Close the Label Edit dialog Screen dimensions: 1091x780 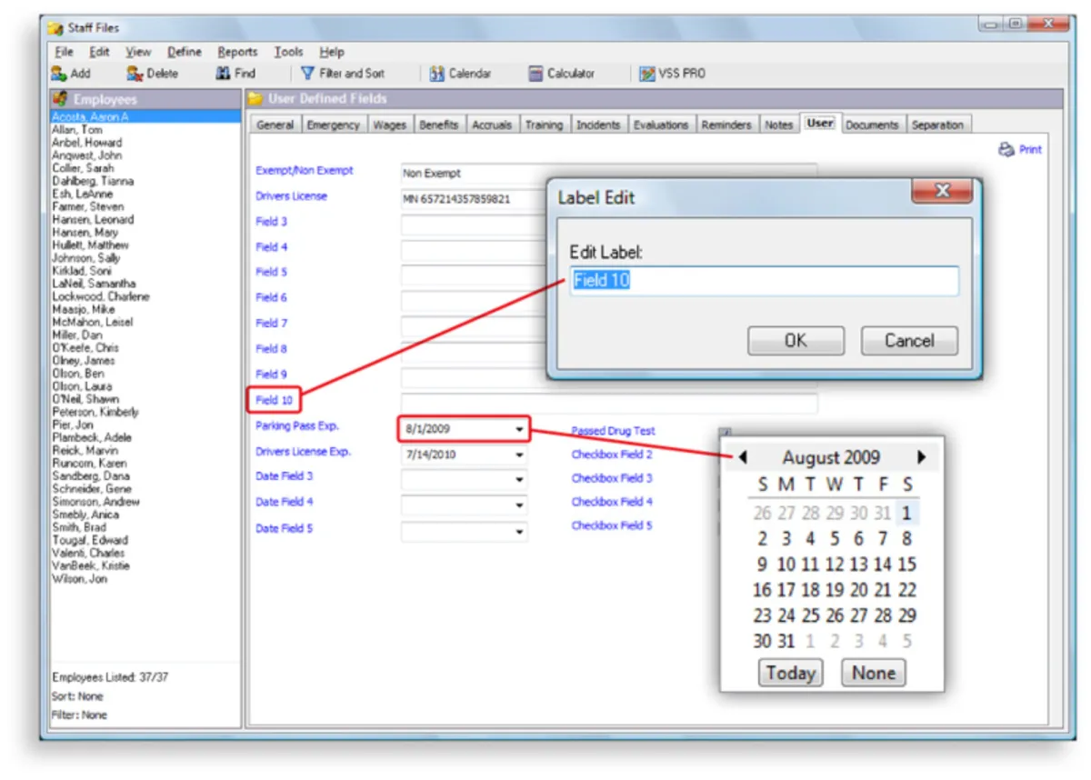pyautogui.click(x=942, y=191)
